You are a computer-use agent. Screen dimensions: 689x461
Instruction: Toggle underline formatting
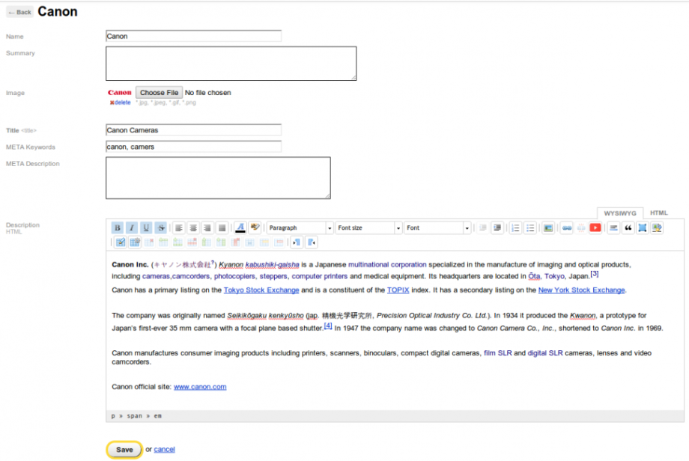pos(146,228)
